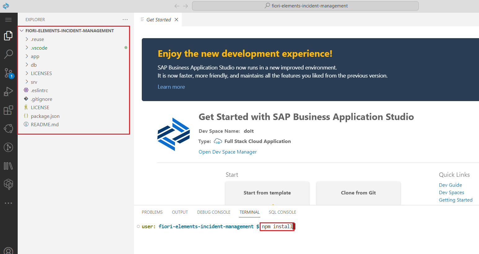Click the EXPLORER panel title
Image resolution: width=479 pixels, height=254 pixels.
[x=35, y=20]
